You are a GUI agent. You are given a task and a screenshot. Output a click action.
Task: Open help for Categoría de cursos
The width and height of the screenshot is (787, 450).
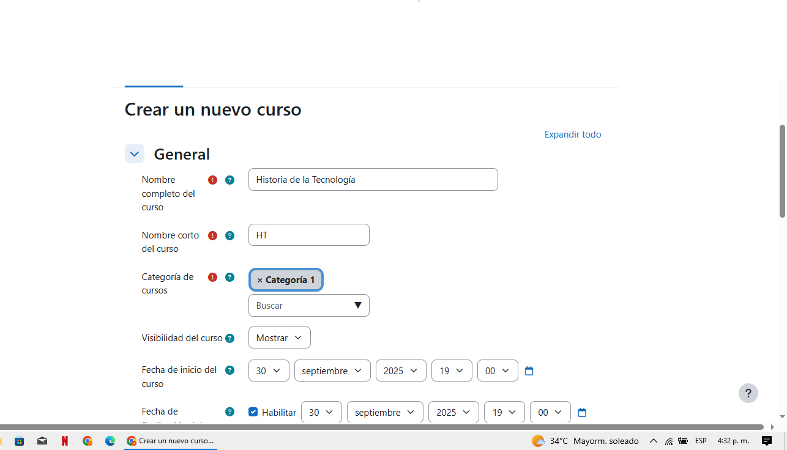(x=229, y=277)
